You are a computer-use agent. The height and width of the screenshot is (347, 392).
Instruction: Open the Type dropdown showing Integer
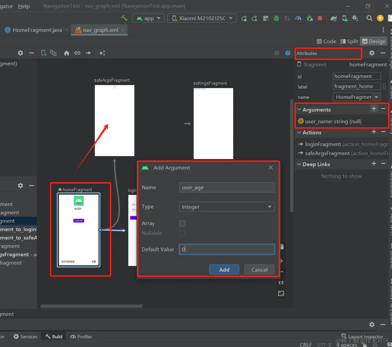[x=227, y=207]
